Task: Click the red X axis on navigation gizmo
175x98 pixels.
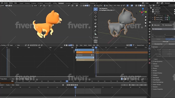Action: point(142,12)
